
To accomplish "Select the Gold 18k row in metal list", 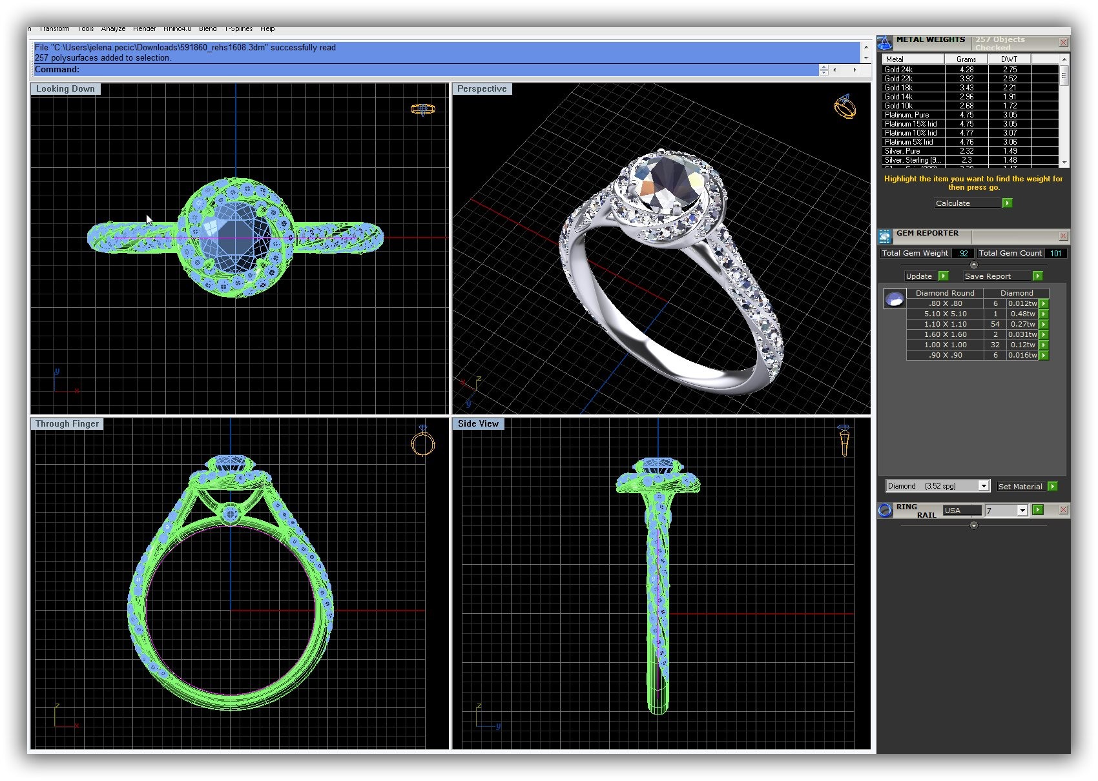I will pyautogui.click(x=913, y=88).
